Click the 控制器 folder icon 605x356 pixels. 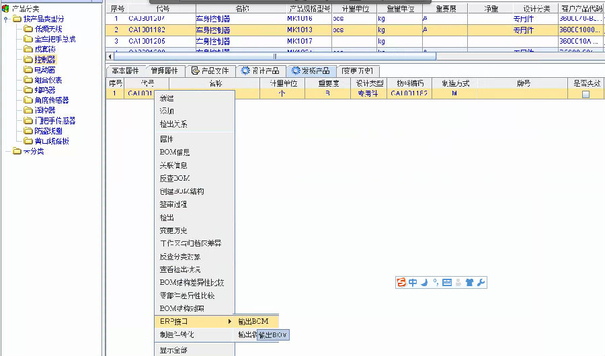click(28, 60)
